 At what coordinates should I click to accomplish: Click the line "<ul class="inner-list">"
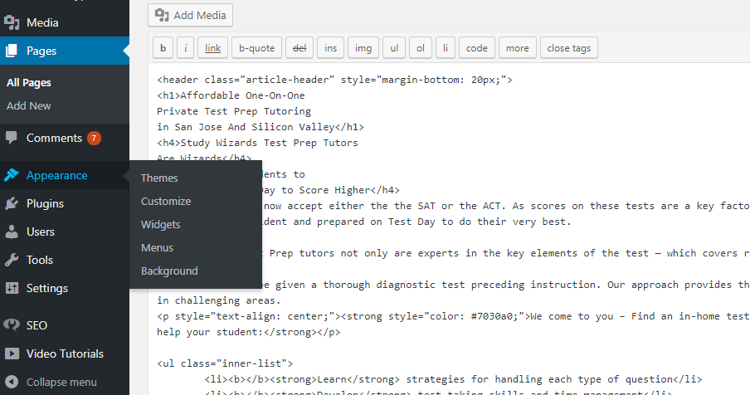pyautogui.click(x=225, y=363)
